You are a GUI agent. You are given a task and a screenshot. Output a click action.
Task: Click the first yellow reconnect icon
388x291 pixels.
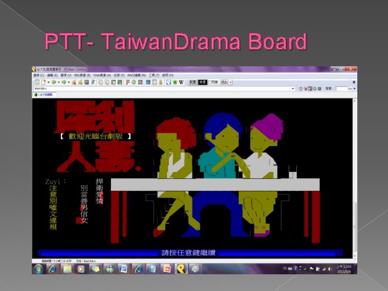point(74,82)
